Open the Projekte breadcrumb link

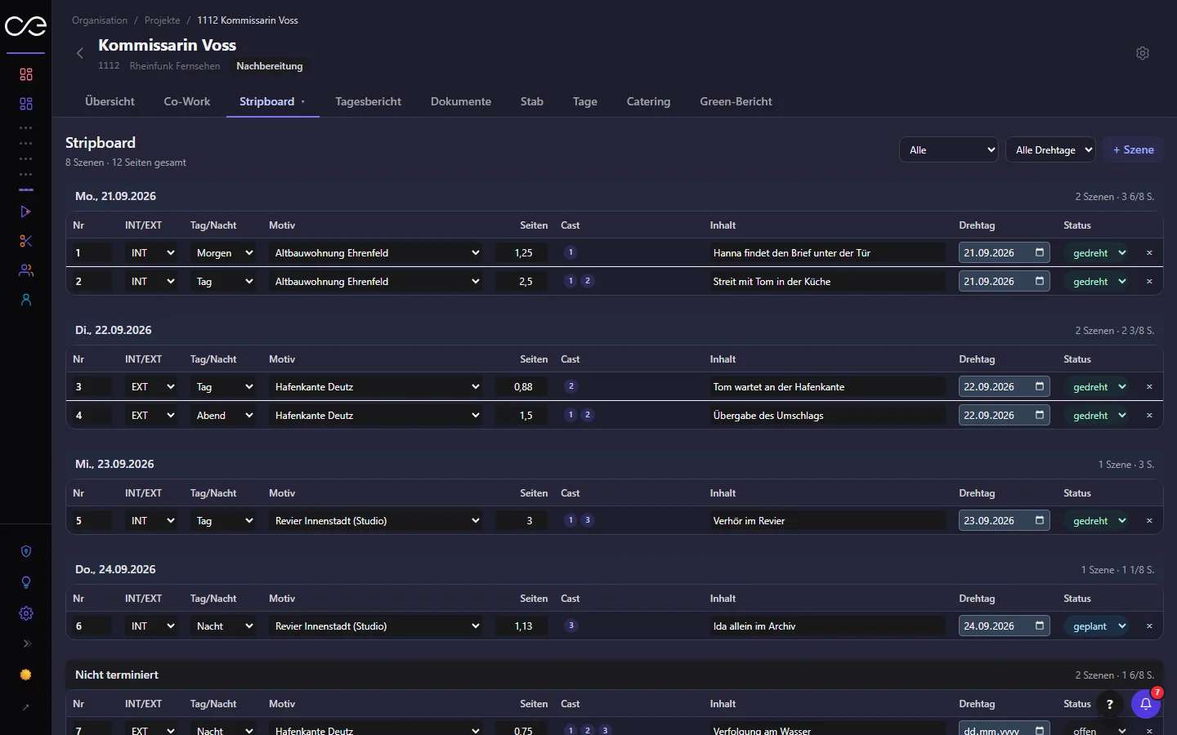coord(162,20)
